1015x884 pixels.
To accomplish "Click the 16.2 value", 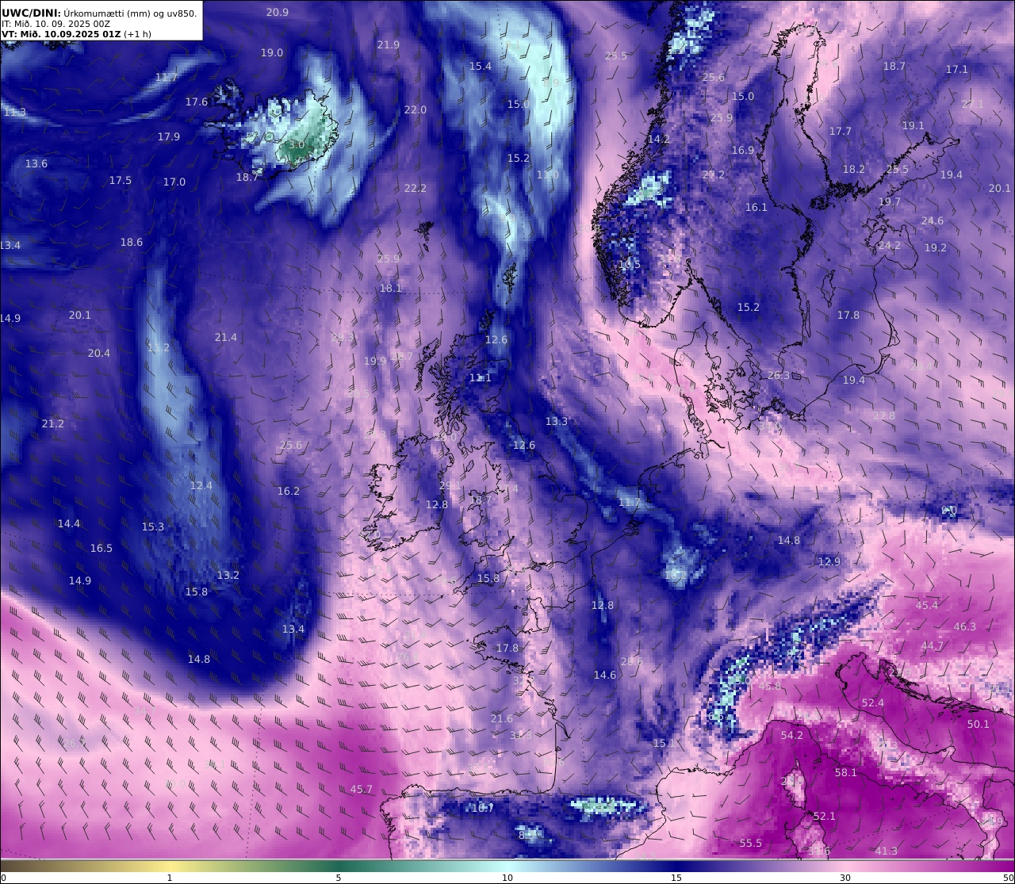I will [289, 491].
